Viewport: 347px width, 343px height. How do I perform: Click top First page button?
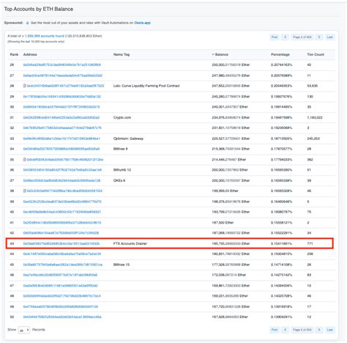(275, 37)
